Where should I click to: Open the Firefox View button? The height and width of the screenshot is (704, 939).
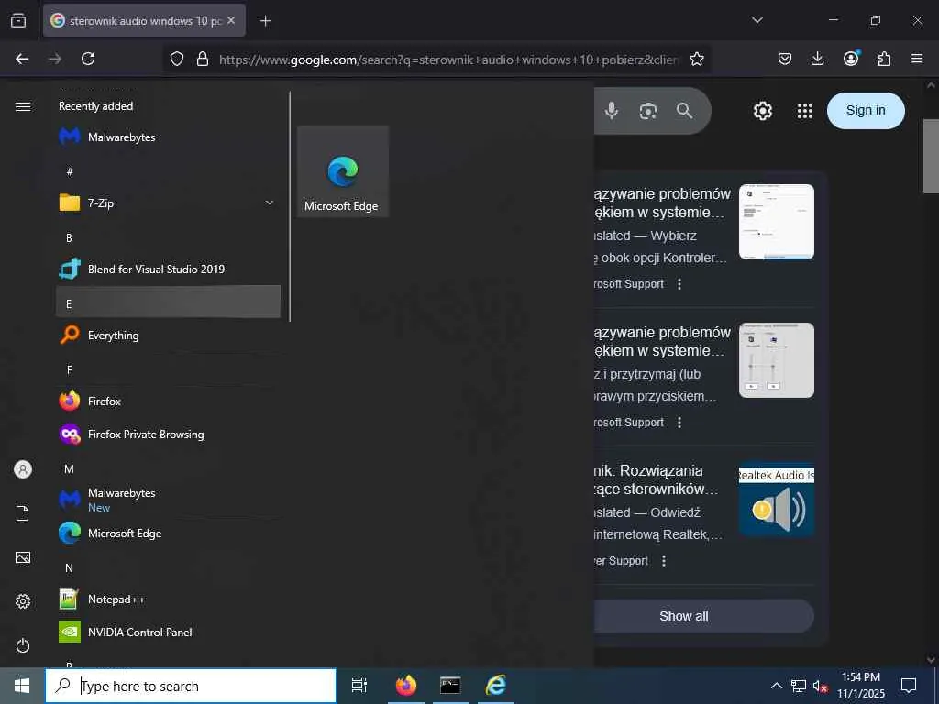(x=18, y=20)
